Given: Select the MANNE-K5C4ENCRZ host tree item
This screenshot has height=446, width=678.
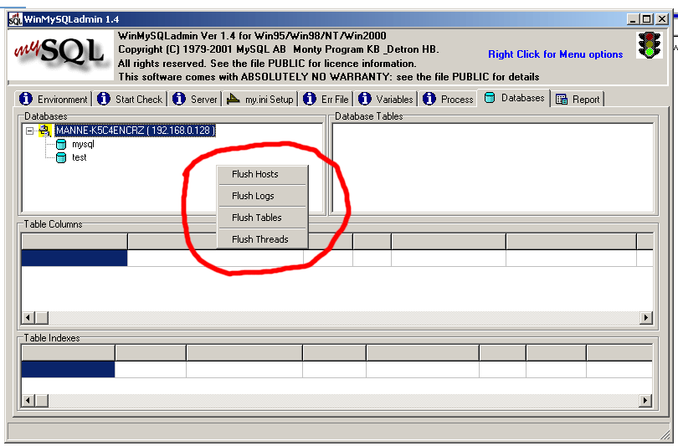Looking at the screenshot, I should click(x=135, y=130).
